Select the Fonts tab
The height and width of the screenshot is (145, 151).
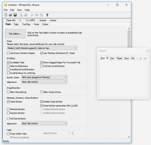pyautogui.click(x=36, y=24)
